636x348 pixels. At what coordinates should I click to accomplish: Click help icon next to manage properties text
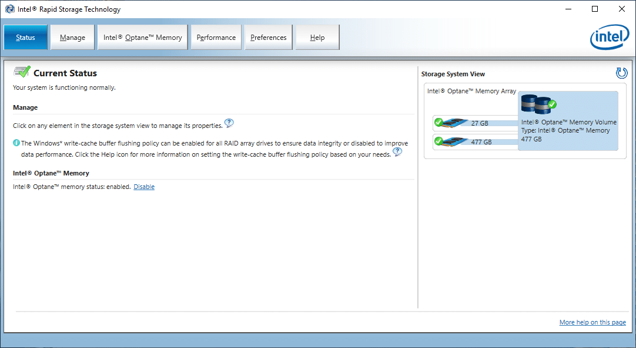point(229,123)
